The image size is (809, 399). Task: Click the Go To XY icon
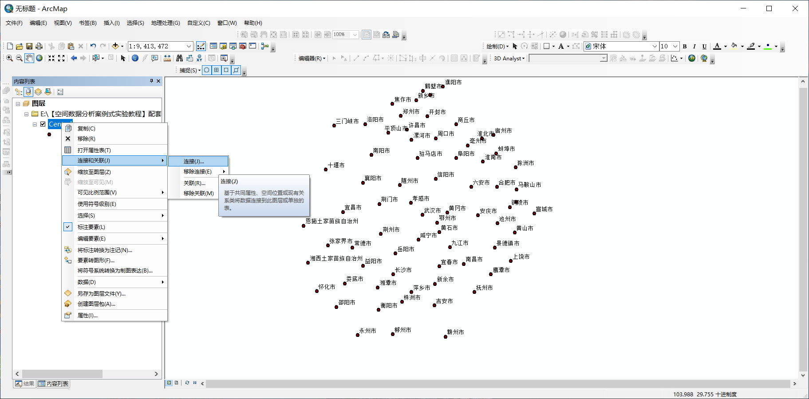[199, 58]
